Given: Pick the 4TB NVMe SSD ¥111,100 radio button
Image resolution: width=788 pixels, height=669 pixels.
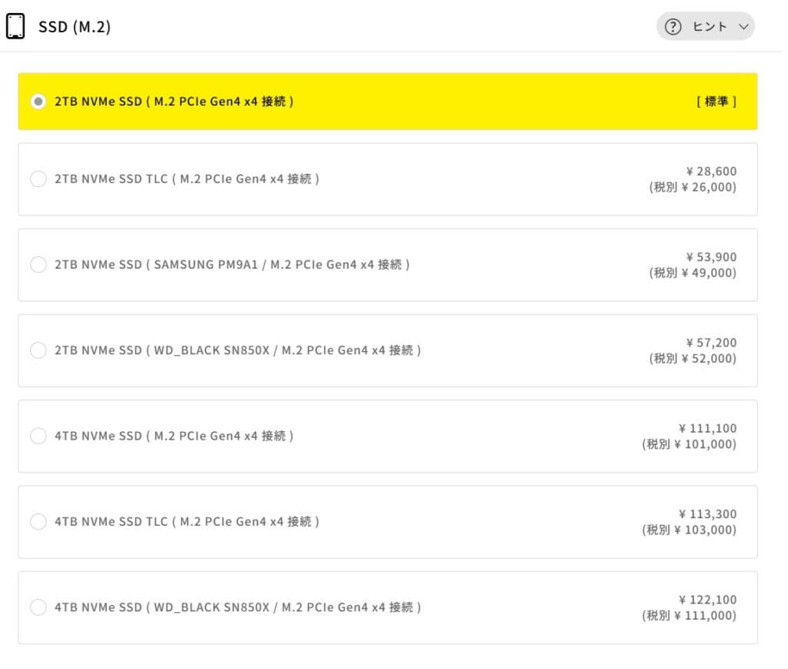Looking at the screenshot, I should pos(38,436).
